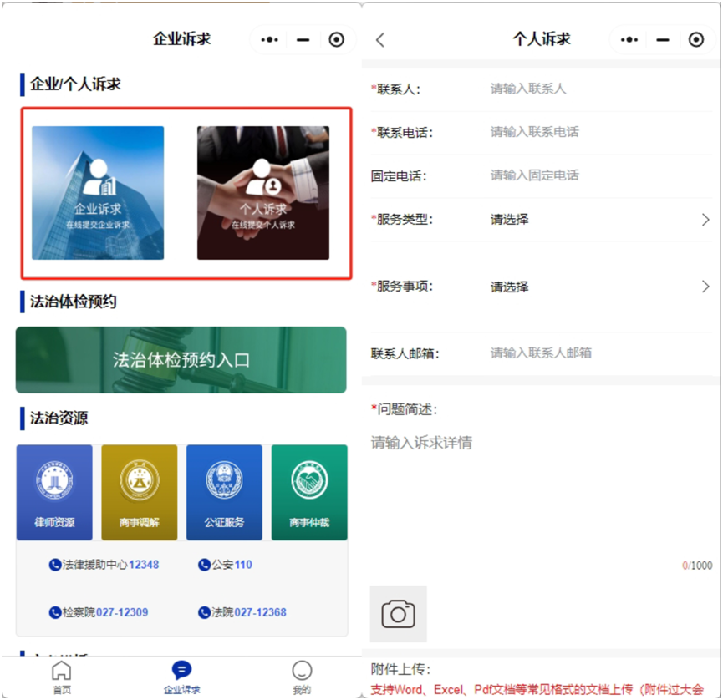Focus the 联系人 input field
Image resolution: width=723 pixels, height=700 pixels.
click(x=599, y=89)
